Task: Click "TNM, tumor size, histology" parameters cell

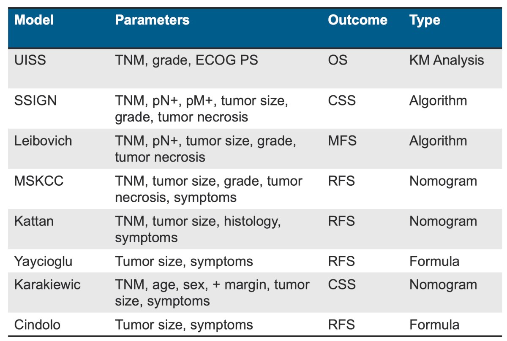Action: coord(198,229)
